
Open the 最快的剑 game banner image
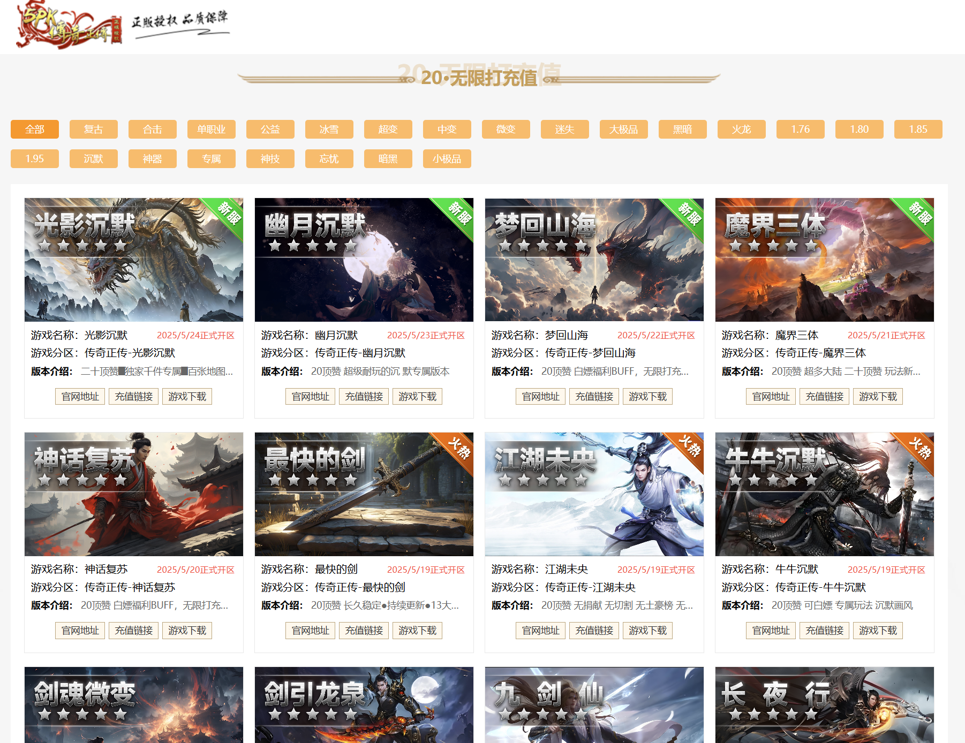pyautogui.click(x=364, y=494)
